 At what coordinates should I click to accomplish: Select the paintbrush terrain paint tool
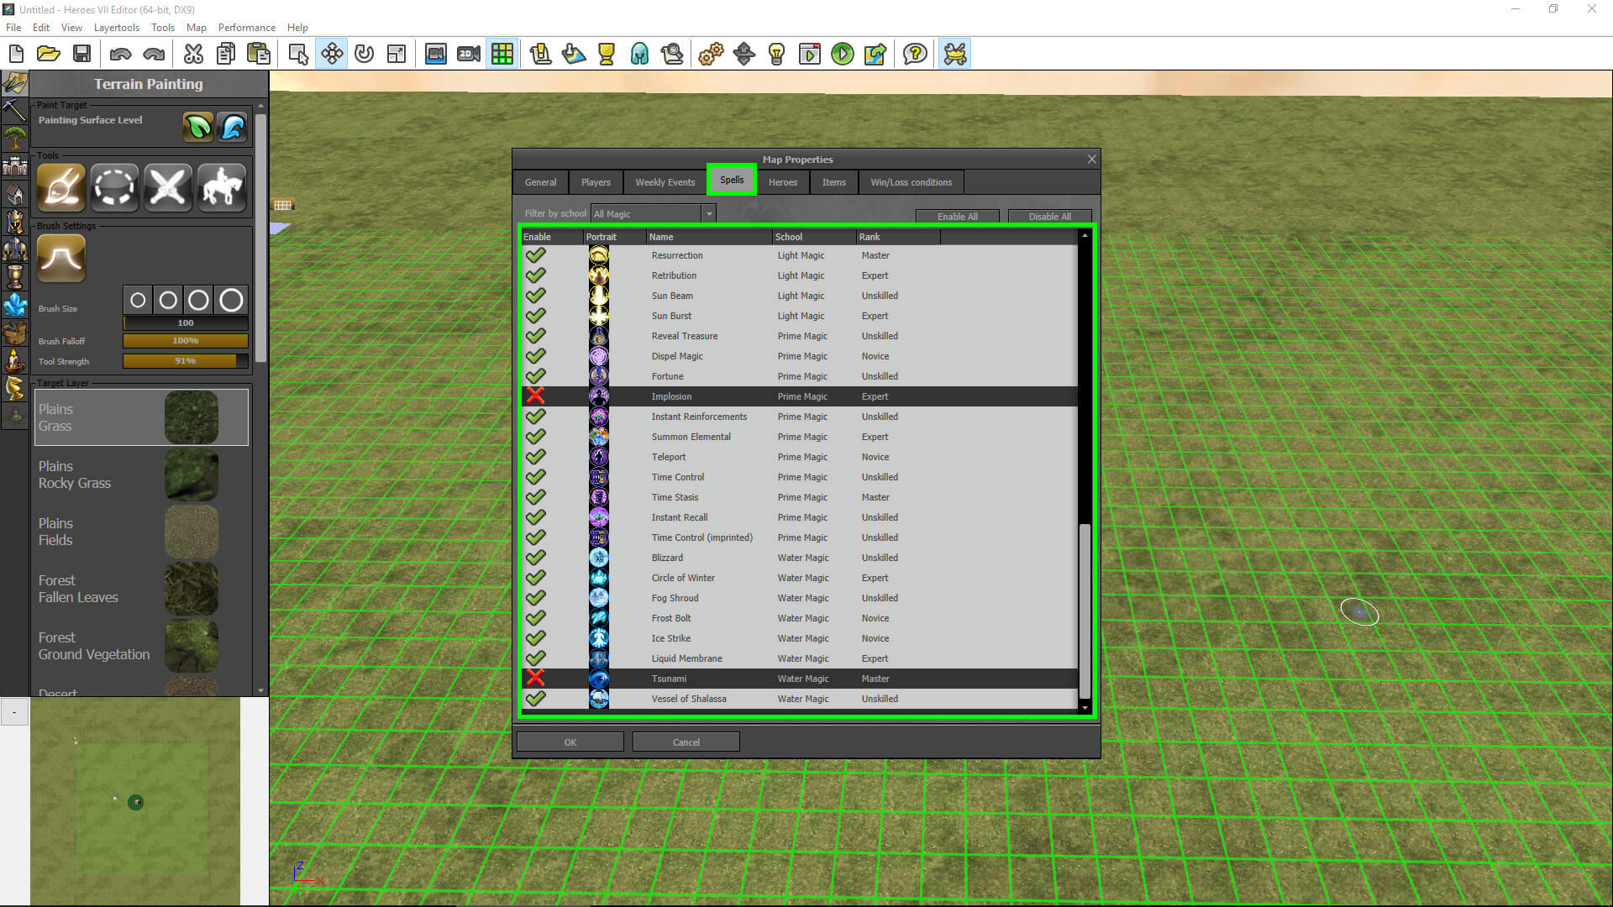pyautogui.click(x=61, y=186)
